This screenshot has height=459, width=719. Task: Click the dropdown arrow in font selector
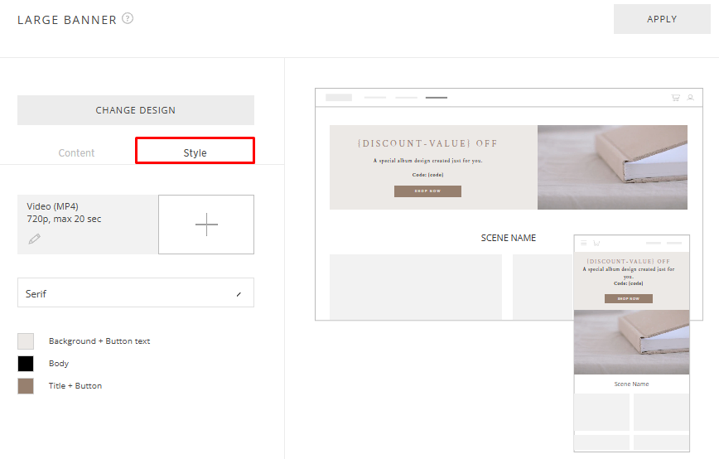[x=239, y=294]
